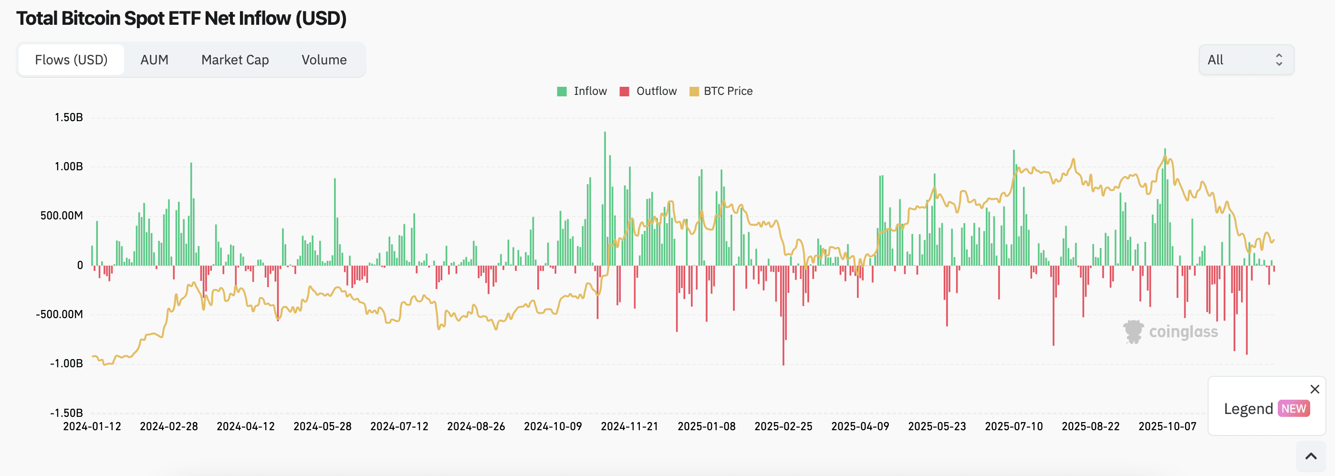Click the chart title Total Bitcoin Spot ETF Net Inflow
This screenshot has height=476, width=1335.
tap(181, 18)
